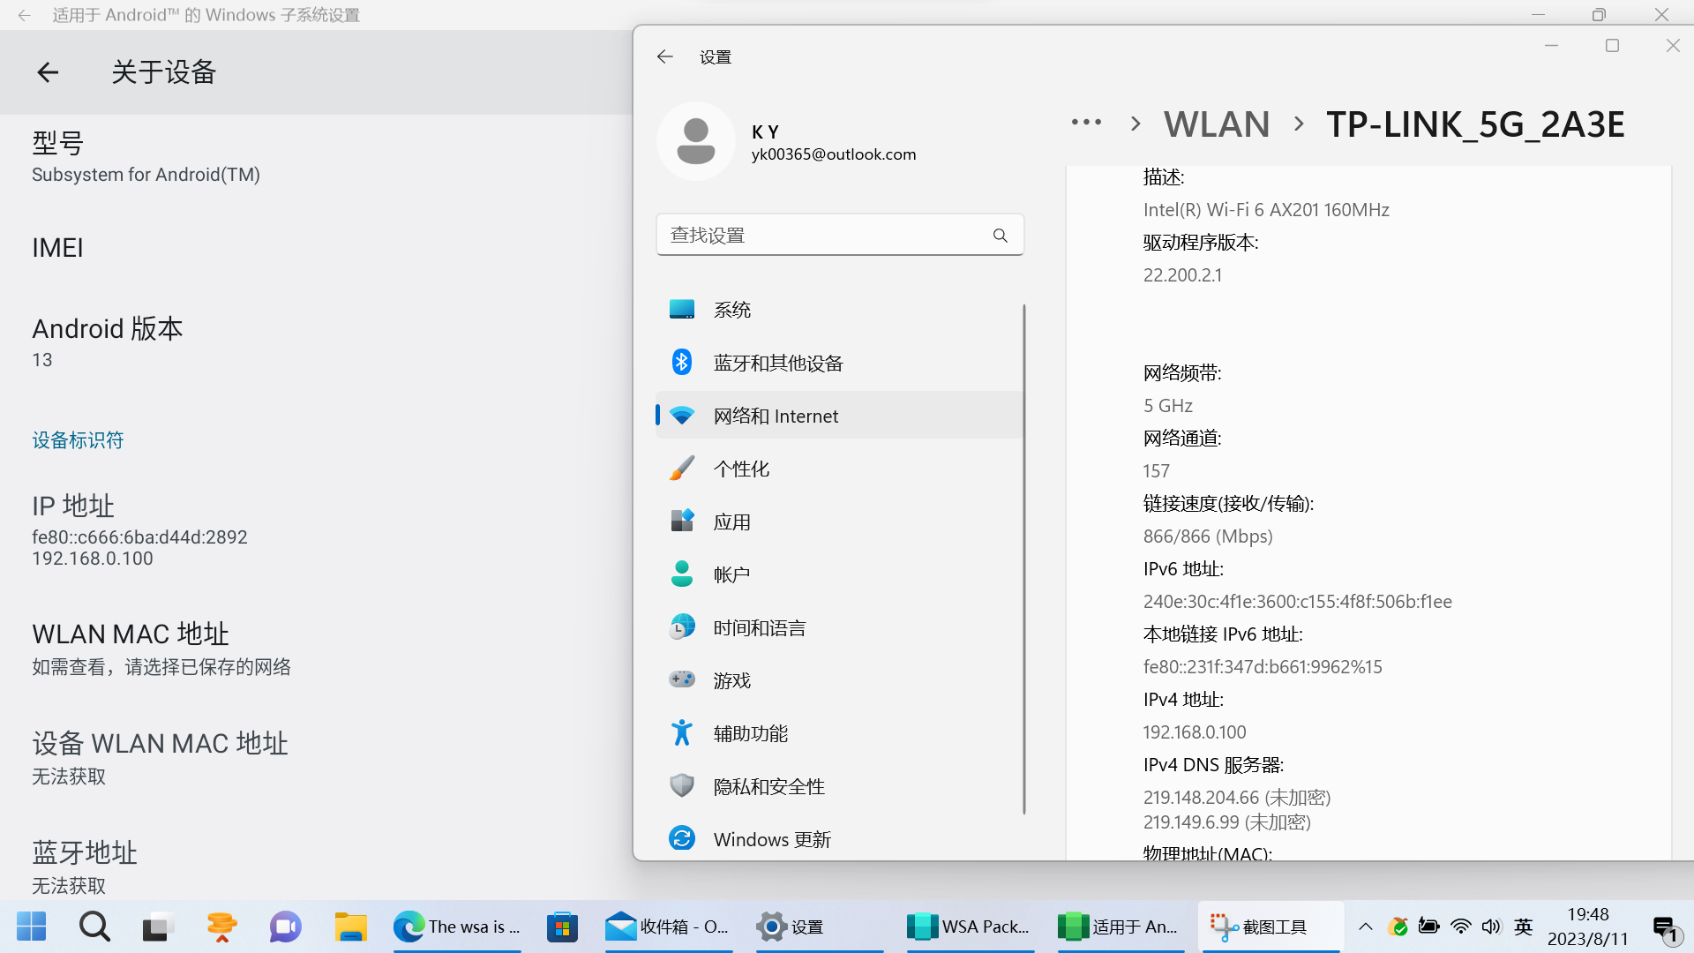Click the volume speaker tray icon

tap(1491, 927)
